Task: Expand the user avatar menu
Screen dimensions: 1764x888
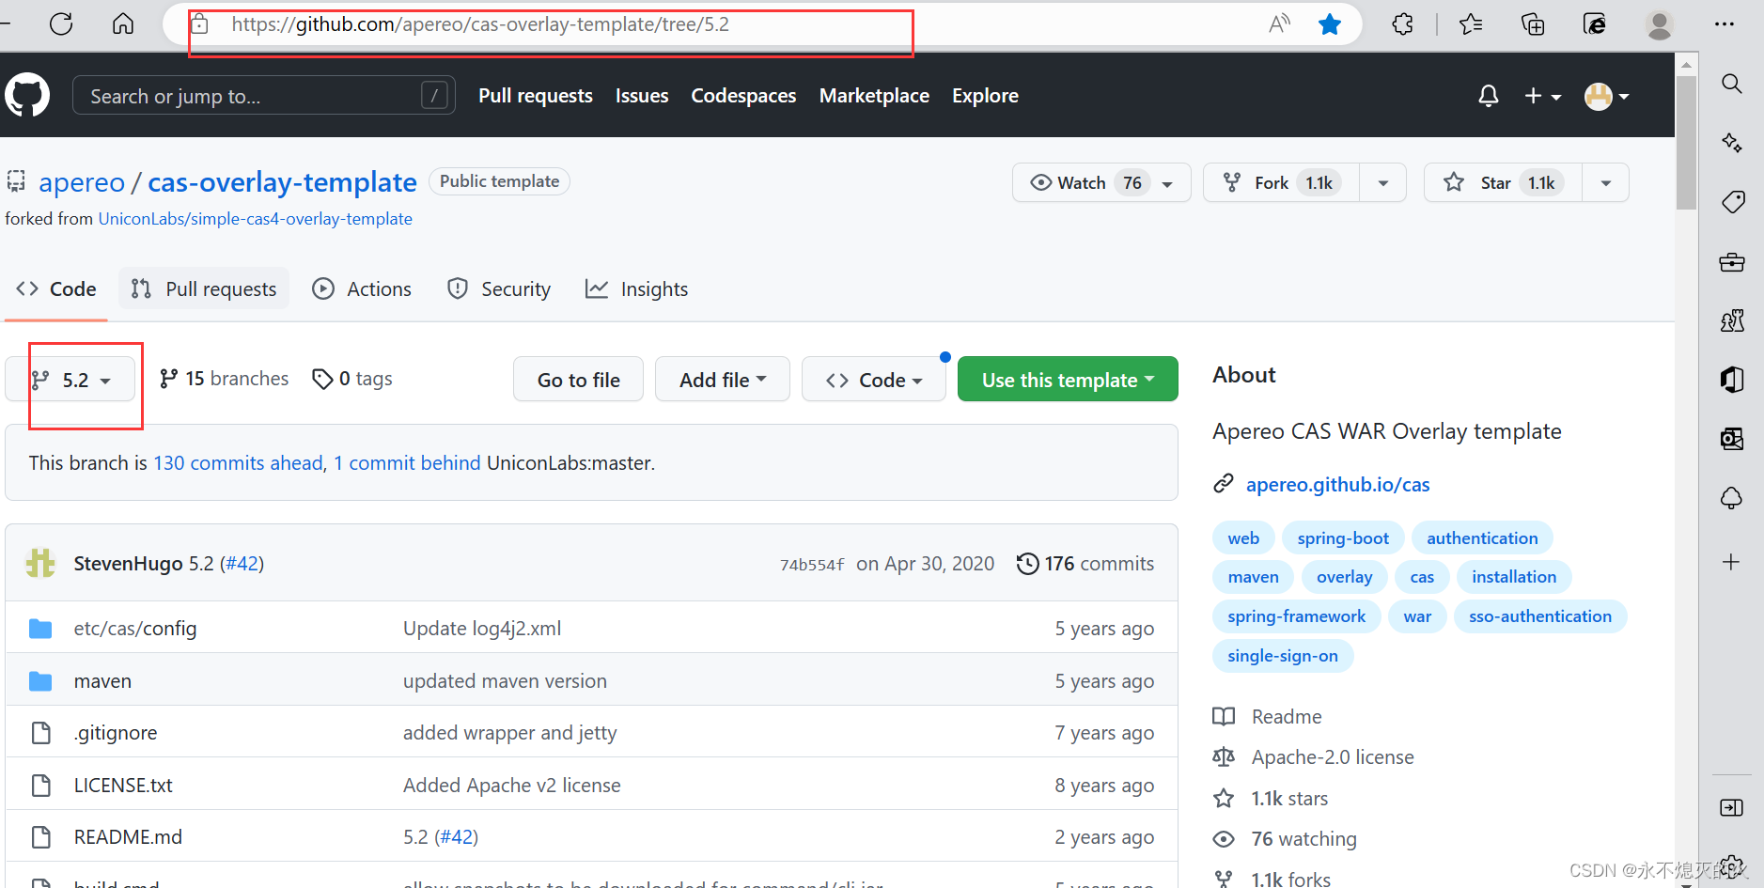Action: [1606, 95]
